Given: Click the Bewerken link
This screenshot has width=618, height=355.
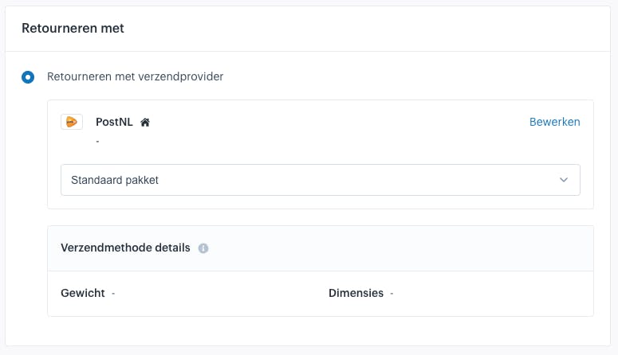Looking at the screenshot, I should pyautogui.click(x=554, y=122).
